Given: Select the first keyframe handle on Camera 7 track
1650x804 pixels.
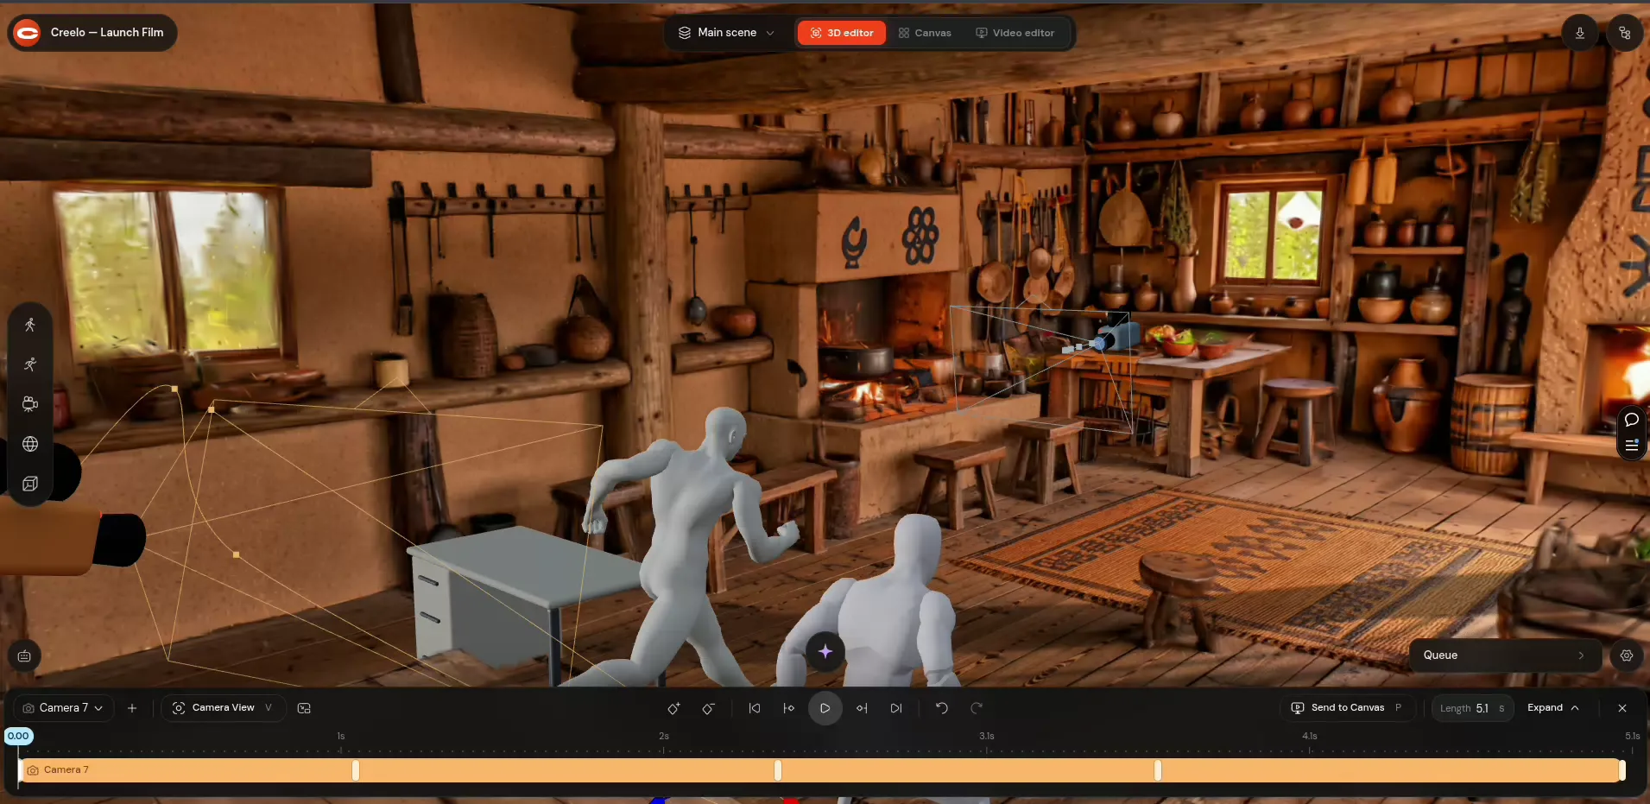Looking at the screenshot, I should pyautogui.click(x=356, y=770).
